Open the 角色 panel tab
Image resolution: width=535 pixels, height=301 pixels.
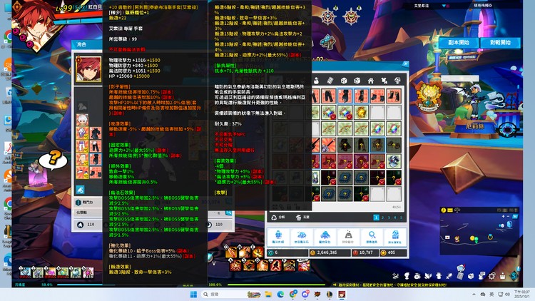(81, 44)
